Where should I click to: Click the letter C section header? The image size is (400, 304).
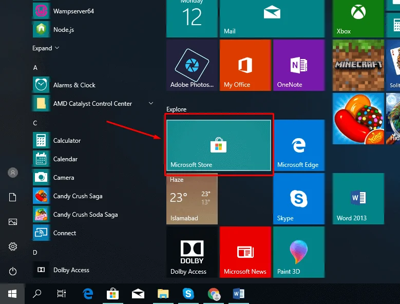coord(35,123)
